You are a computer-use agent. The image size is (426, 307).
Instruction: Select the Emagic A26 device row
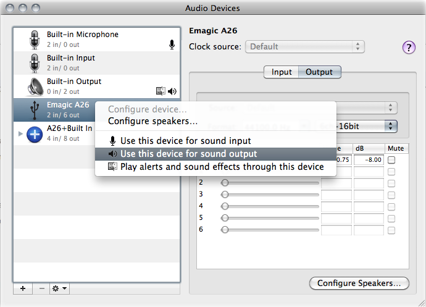coord(54,110)
